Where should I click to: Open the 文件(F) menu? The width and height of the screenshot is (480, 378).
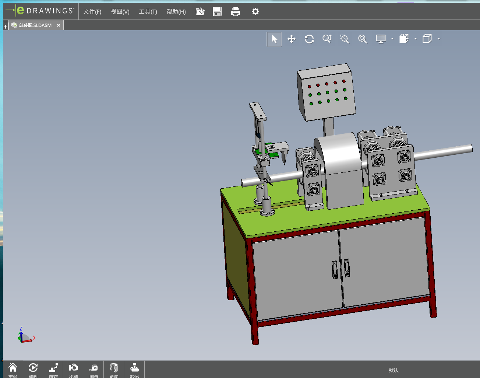92,12
